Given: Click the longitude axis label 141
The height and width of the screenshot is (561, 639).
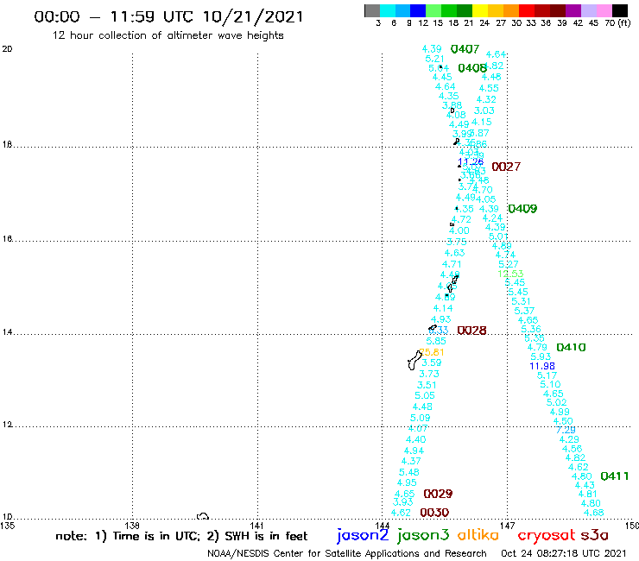Looking at the screenshot, I should coord(256,526).
